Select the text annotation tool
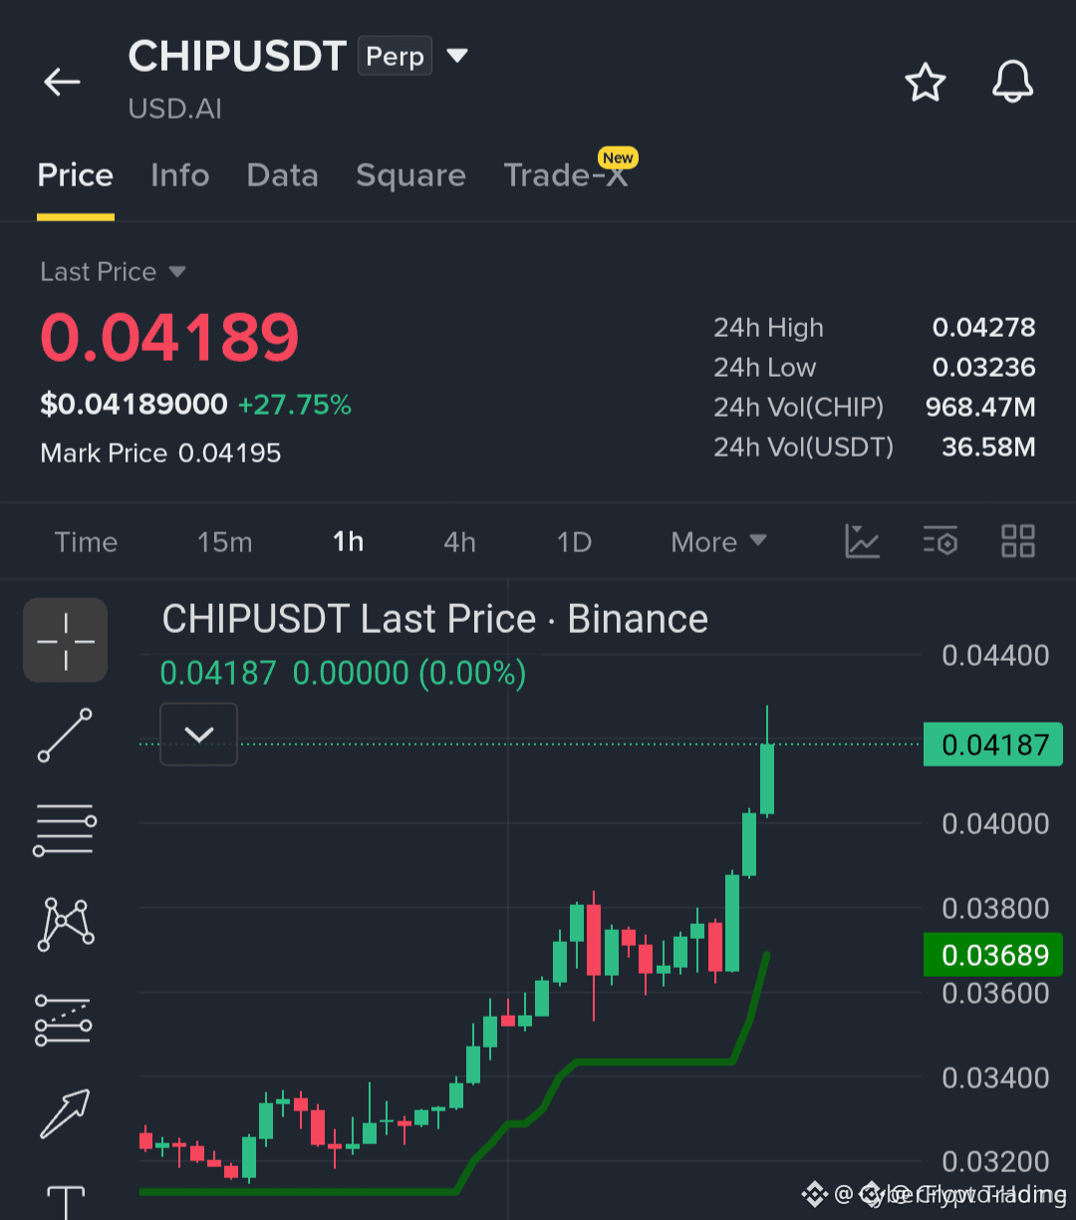Image resolution: width=1076 pixels, height=1220 pixels. [66, 1202]
